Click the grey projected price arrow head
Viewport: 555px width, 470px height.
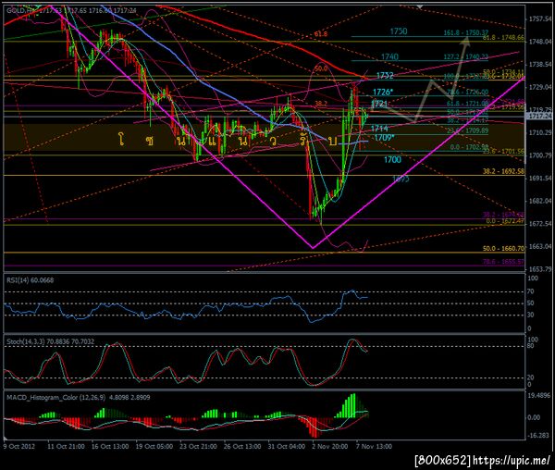(465, 41)
